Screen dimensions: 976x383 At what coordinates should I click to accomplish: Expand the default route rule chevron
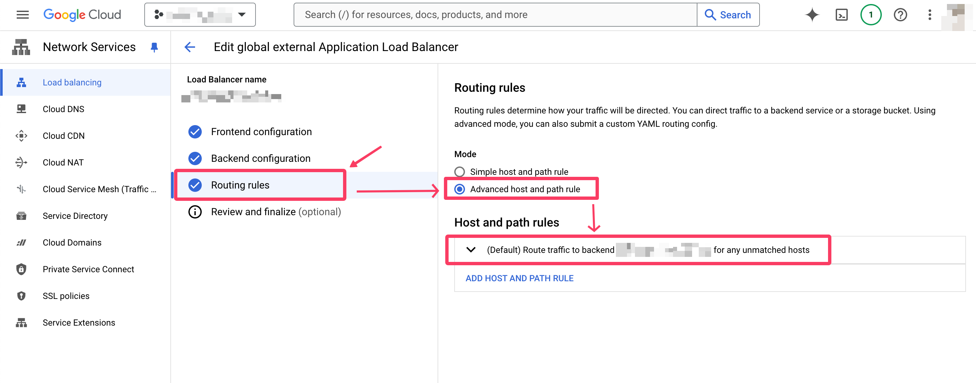pos(471,250)
